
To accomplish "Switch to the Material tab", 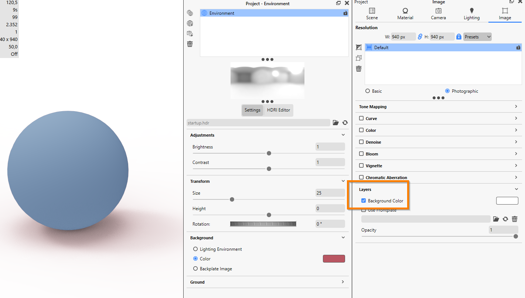I will [405, 14].
